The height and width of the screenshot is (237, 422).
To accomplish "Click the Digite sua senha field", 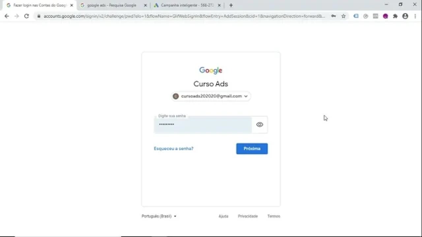I will click(203, 124).
